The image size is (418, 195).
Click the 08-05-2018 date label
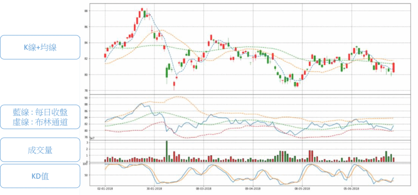(302, 189)
